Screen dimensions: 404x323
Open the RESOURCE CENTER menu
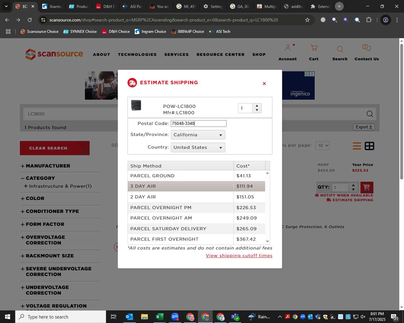point(220,55)
